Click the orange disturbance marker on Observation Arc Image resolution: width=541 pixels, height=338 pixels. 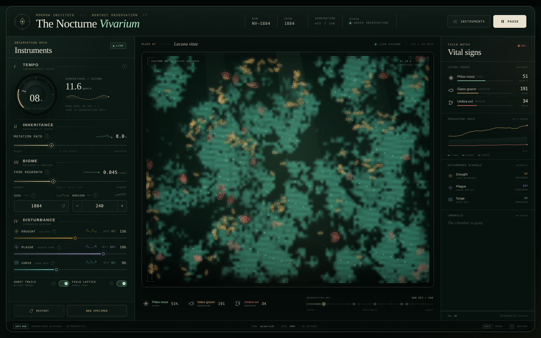pos(375,304)
